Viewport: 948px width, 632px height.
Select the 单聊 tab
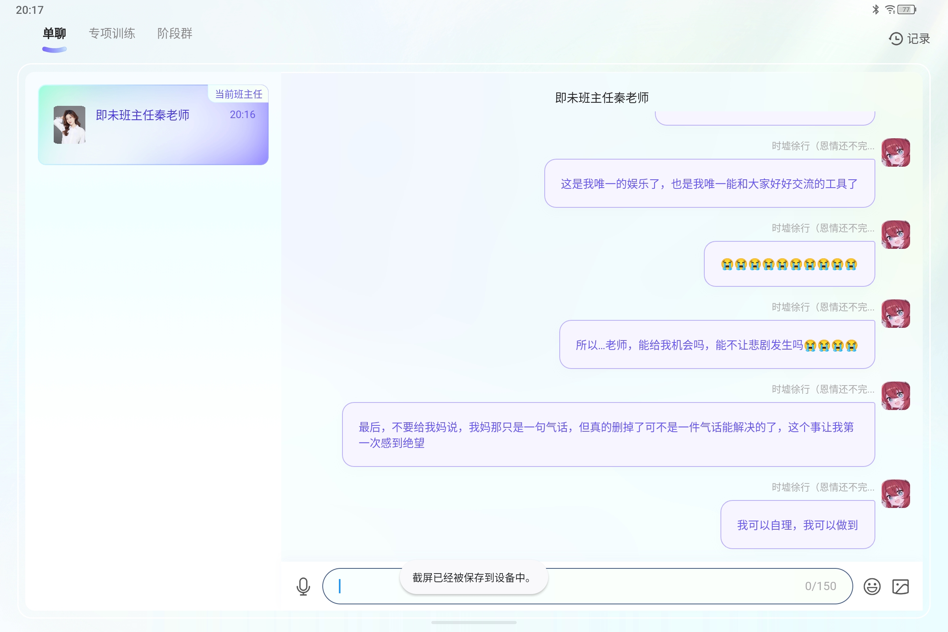(55, 34)
